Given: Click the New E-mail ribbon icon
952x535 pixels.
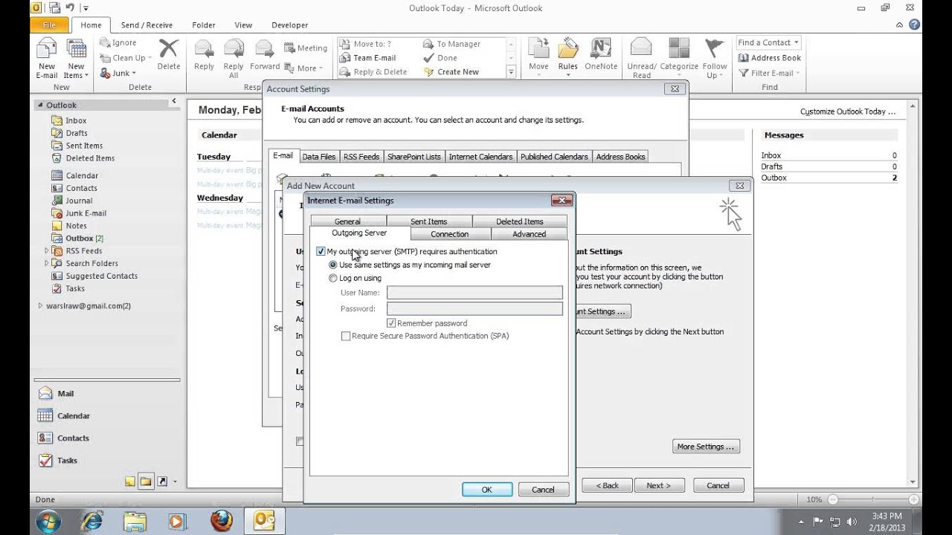Looking at the screenshot, I should [x=46, y=59].
